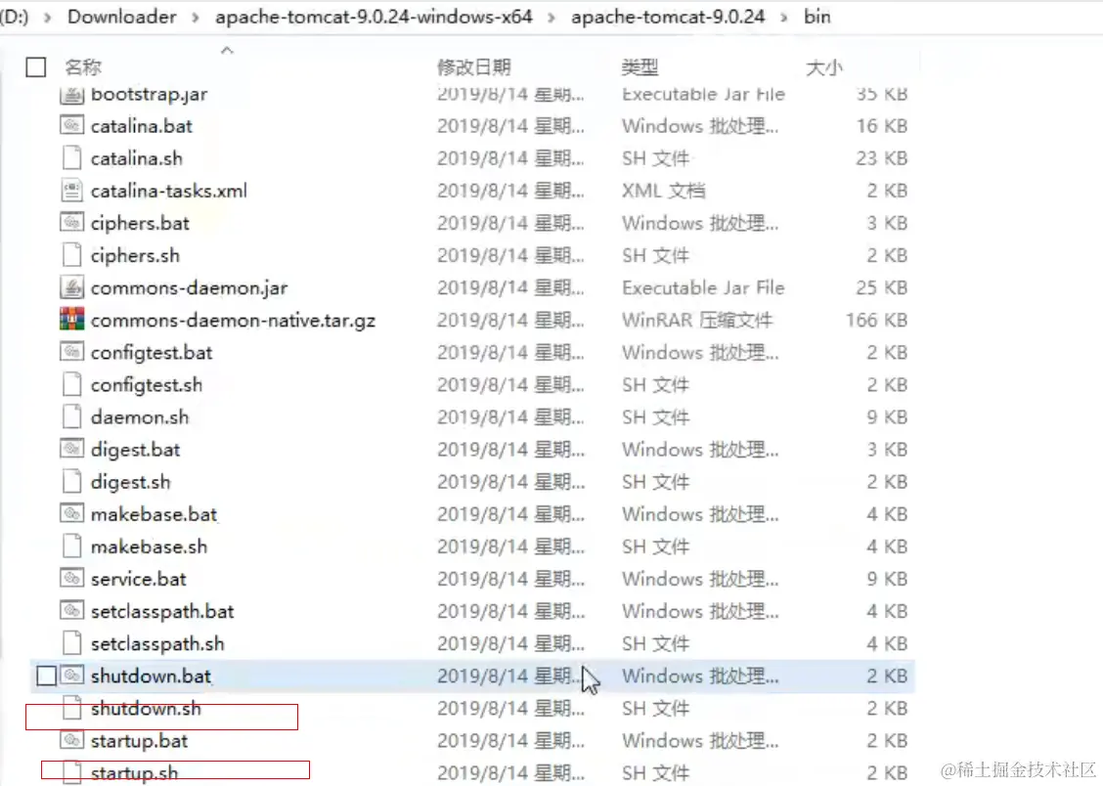The height and width of the screenshot is (786, 1103).
Task: Select file name service.bat
Action: coord(139,580)
